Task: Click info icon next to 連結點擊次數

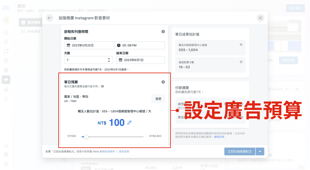Action: [241, 62]
